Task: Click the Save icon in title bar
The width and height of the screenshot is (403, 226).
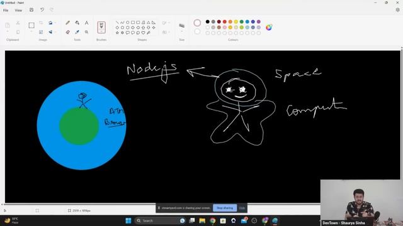Action: point(31,10)
